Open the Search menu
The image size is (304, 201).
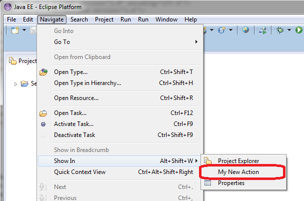coord(79,19)
